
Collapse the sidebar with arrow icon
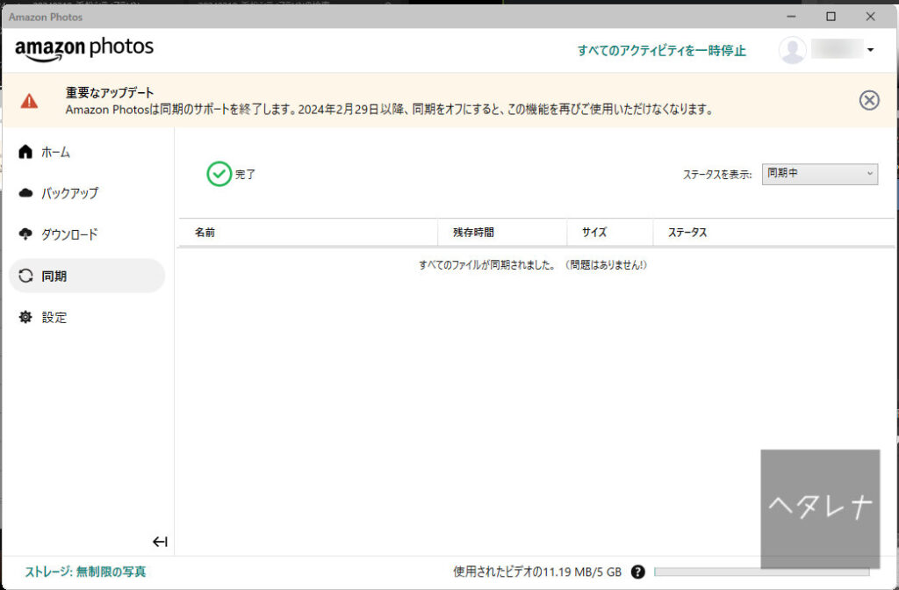[x=160, y=542]
